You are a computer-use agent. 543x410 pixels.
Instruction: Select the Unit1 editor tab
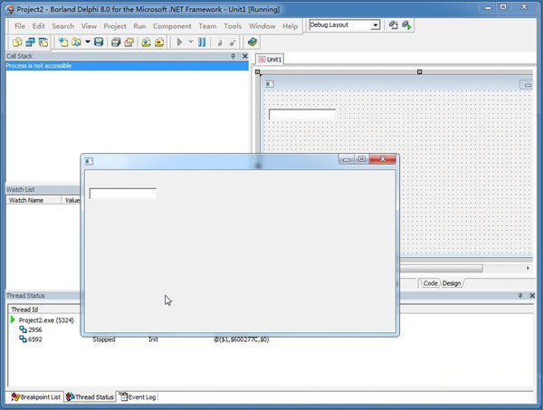[x=270, y=60]
